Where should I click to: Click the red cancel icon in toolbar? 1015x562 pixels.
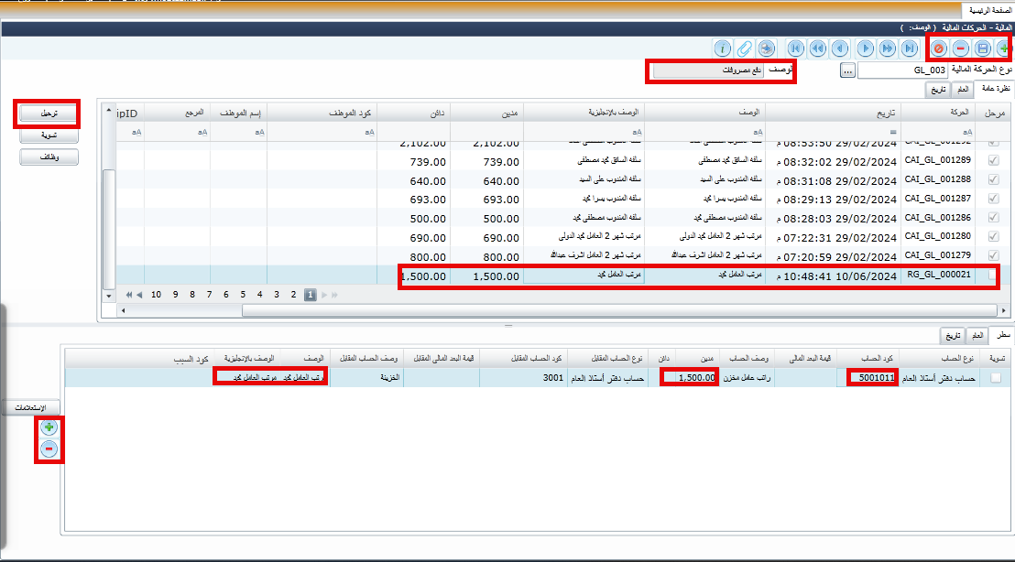click(x=938, y=48)
